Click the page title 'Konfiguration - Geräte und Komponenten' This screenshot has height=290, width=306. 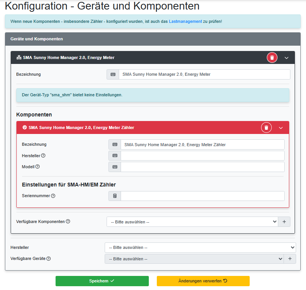click(x=102, y=6)
